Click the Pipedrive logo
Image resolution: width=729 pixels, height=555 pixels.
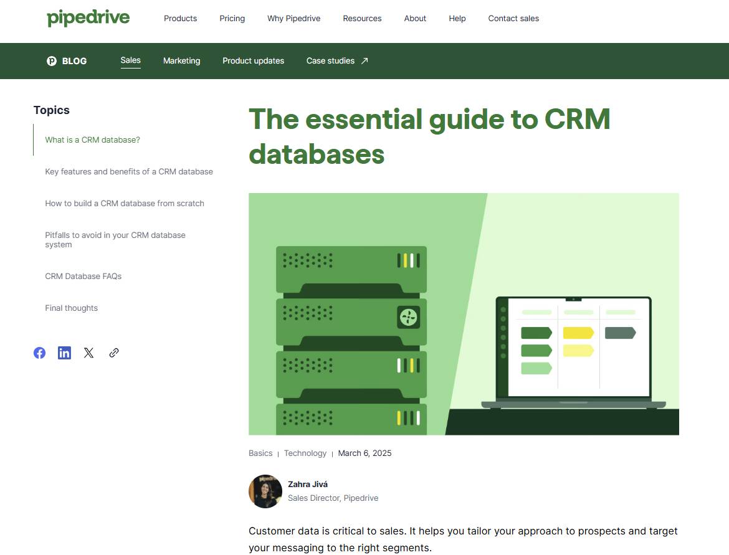(88, 18)
